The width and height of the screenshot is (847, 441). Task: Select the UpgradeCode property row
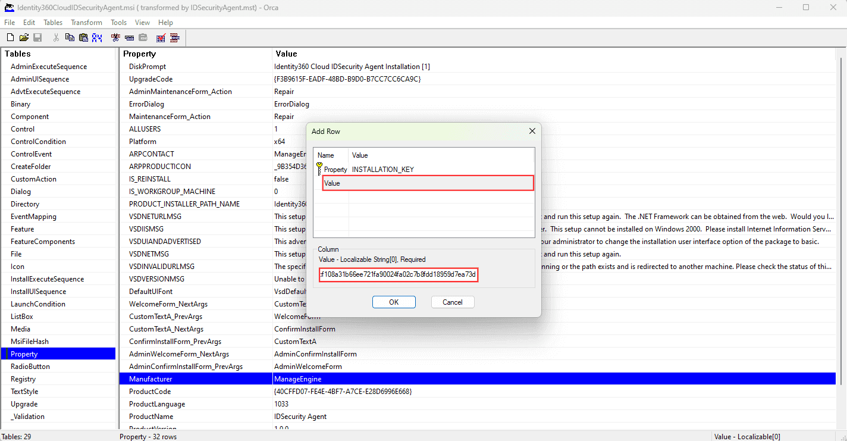478,79
